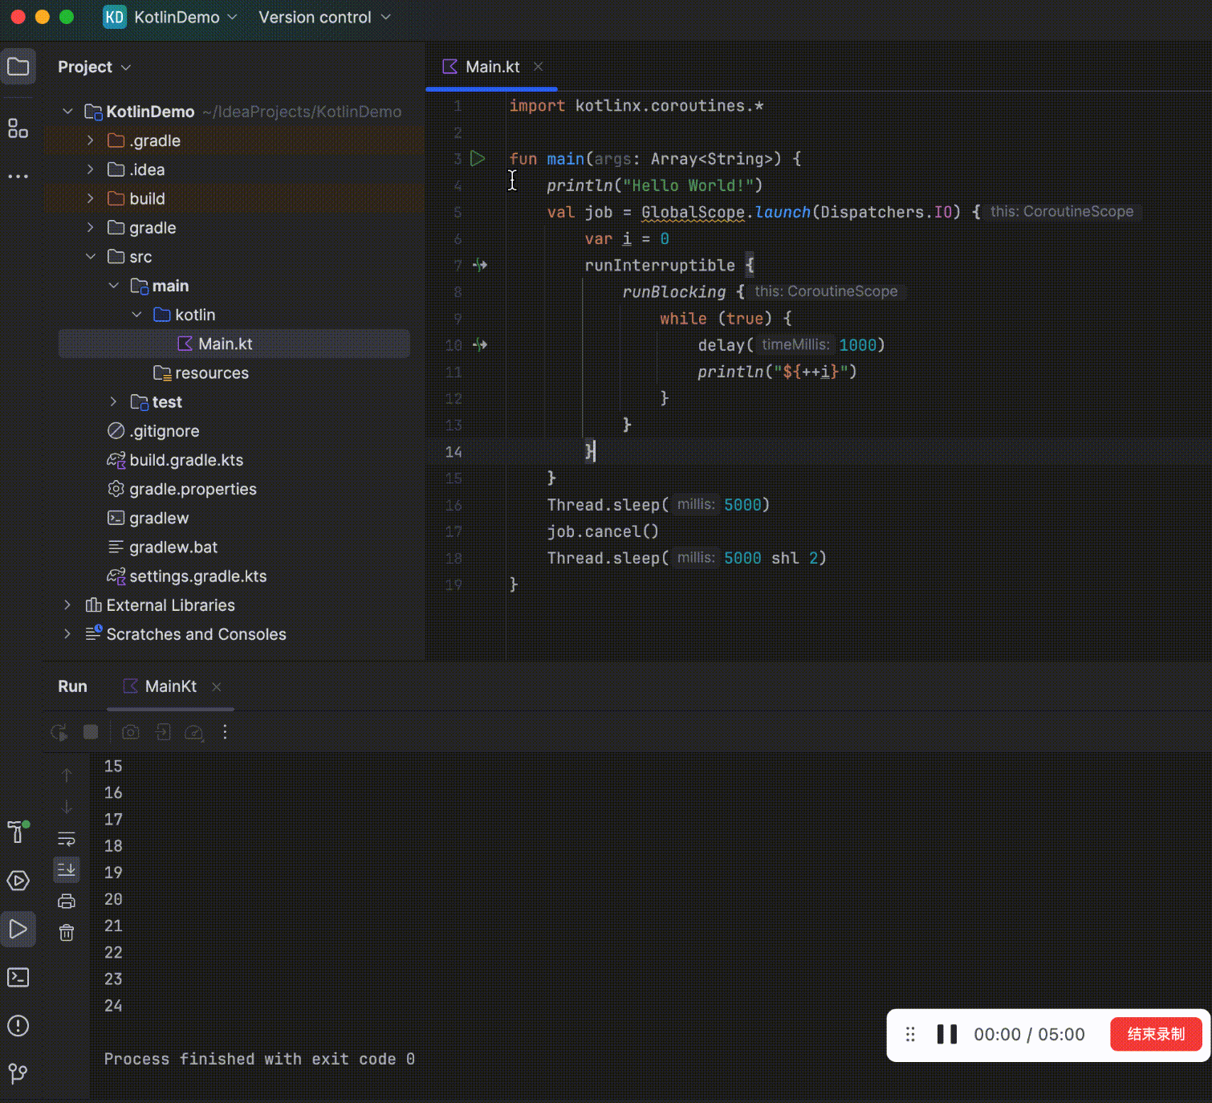Expand the test folder

114,401
